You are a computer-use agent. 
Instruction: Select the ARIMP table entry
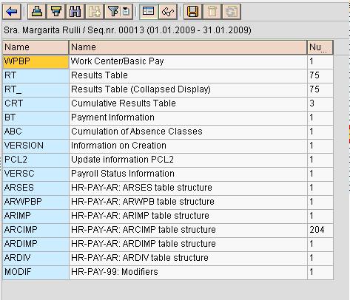(36, 216)
